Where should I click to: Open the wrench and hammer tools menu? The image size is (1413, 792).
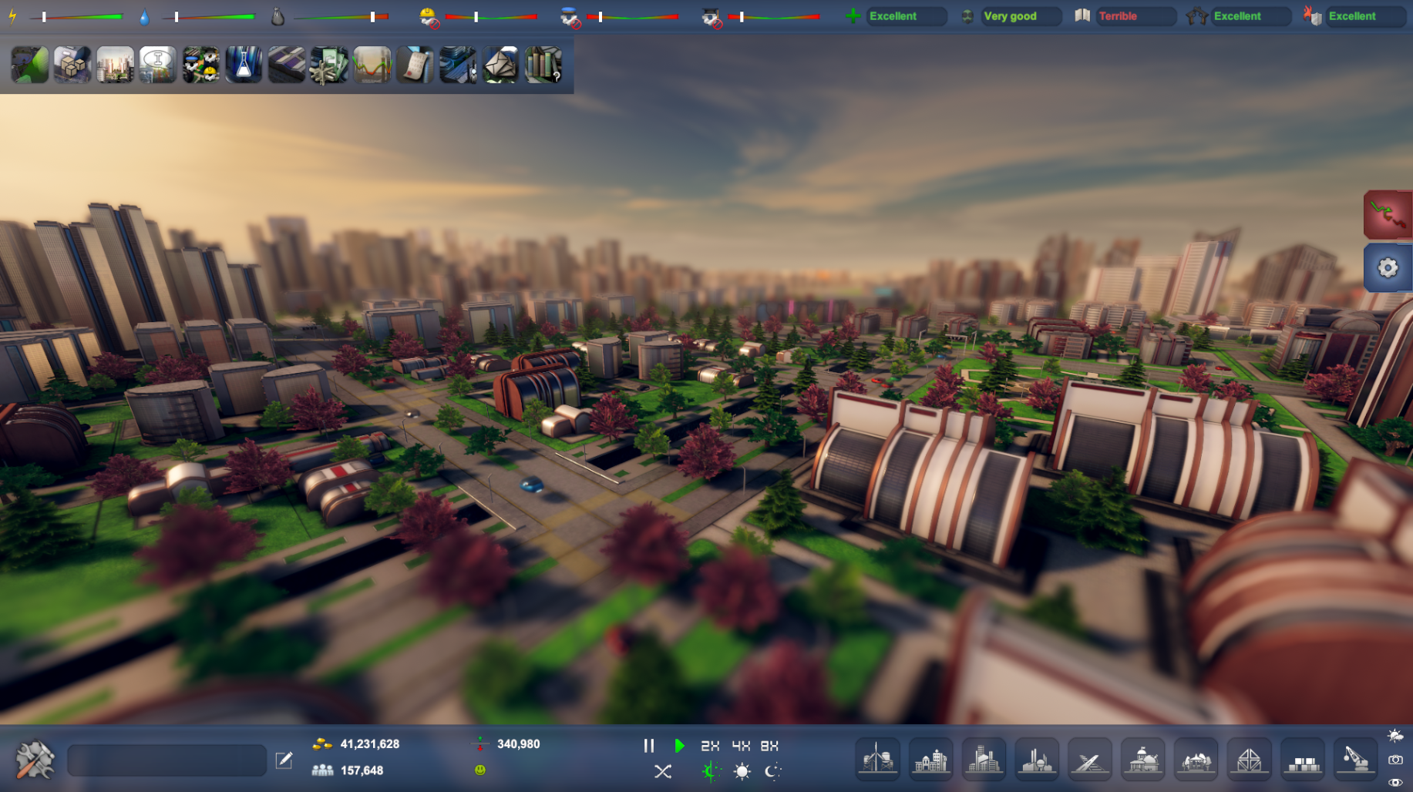(35, 760)
